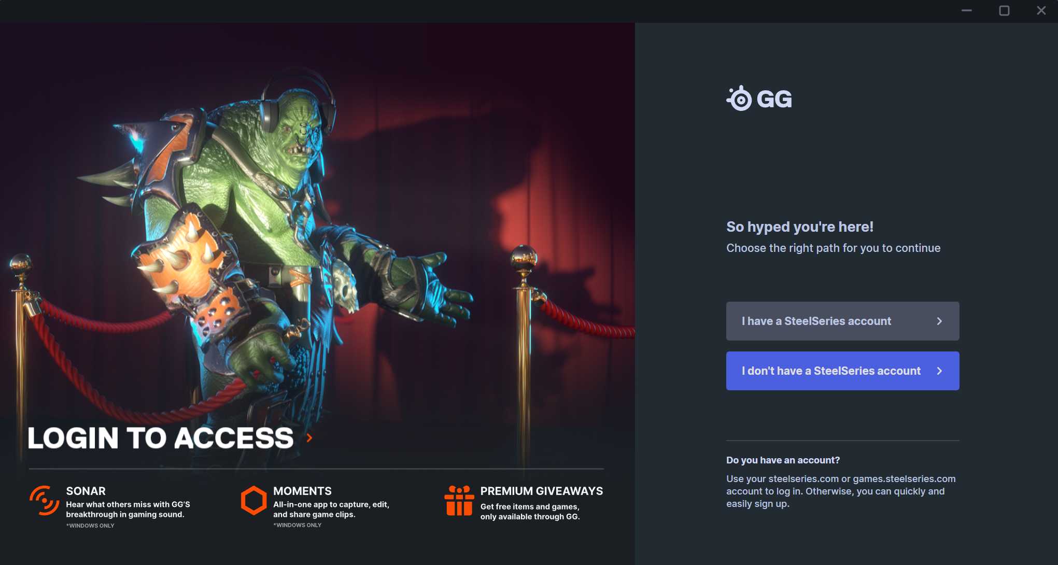This screenshot has width=1058, height=565.
Task: Click the SteelSeries GG logo icon
Action: pos(739,98)
